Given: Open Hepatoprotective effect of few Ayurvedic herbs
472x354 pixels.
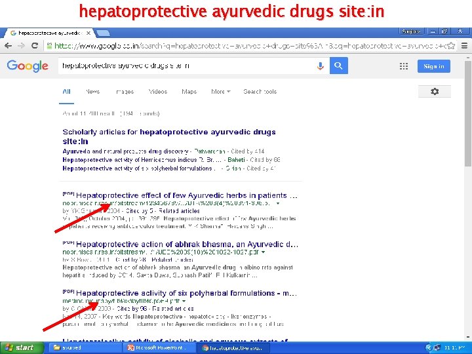Looking at the screenshot, I should [186, 195].
